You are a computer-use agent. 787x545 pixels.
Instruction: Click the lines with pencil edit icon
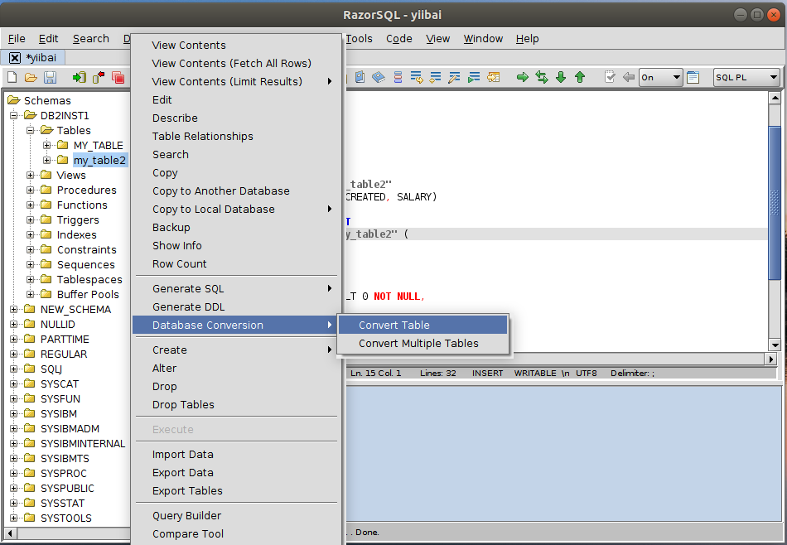454,77
